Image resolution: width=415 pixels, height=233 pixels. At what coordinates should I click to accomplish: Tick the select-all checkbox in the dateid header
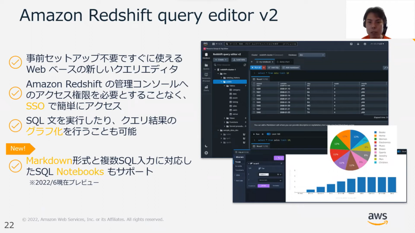click(254, 84)
